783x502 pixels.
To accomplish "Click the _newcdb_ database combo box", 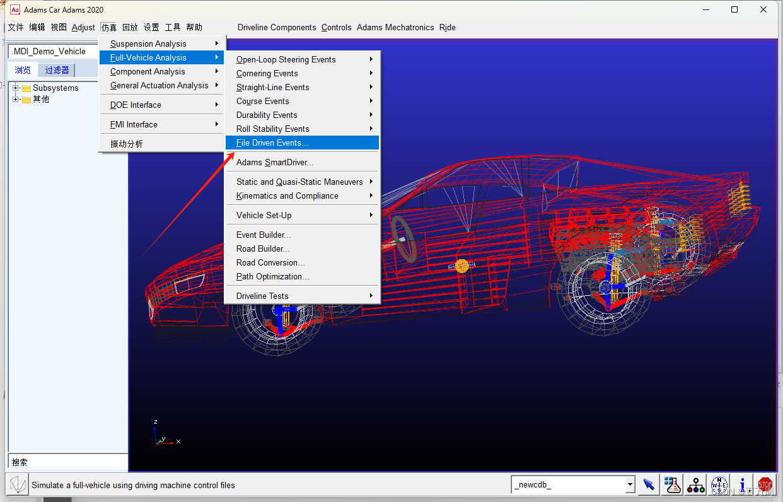I will tap(573, 485).
